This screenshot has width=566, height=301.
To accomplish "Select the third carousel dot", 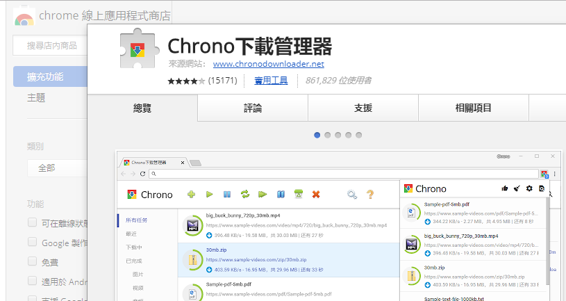I will pyautogui.click(x=338, y=135).
